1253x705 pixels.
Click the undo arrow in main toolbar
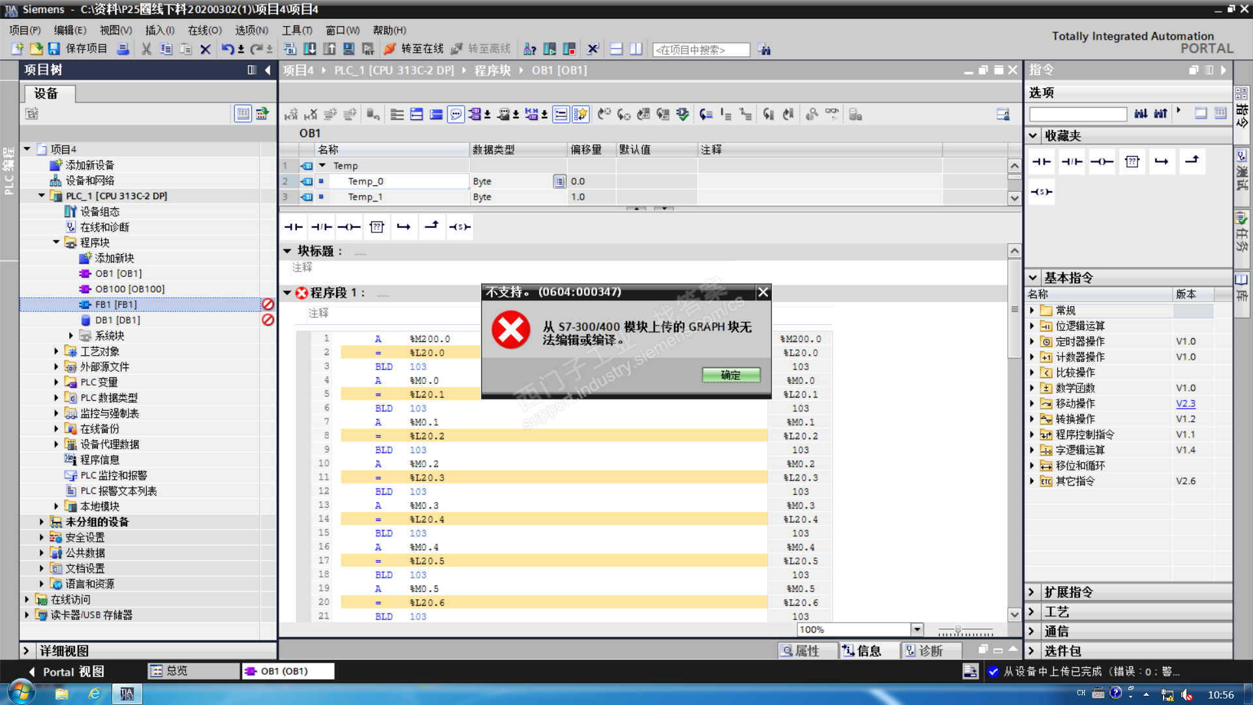coord(227,49)
